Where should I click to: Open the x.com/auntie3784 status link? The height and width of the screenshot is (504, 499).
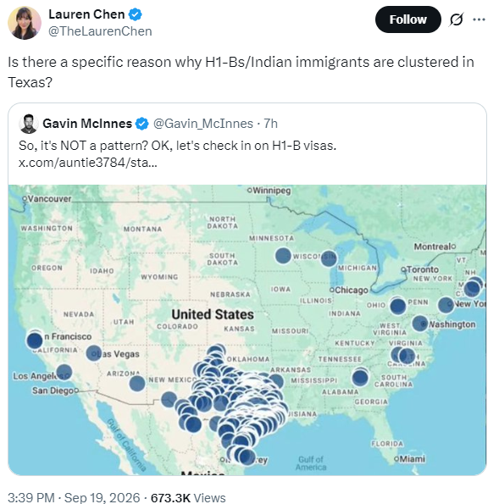coord(88,163)
